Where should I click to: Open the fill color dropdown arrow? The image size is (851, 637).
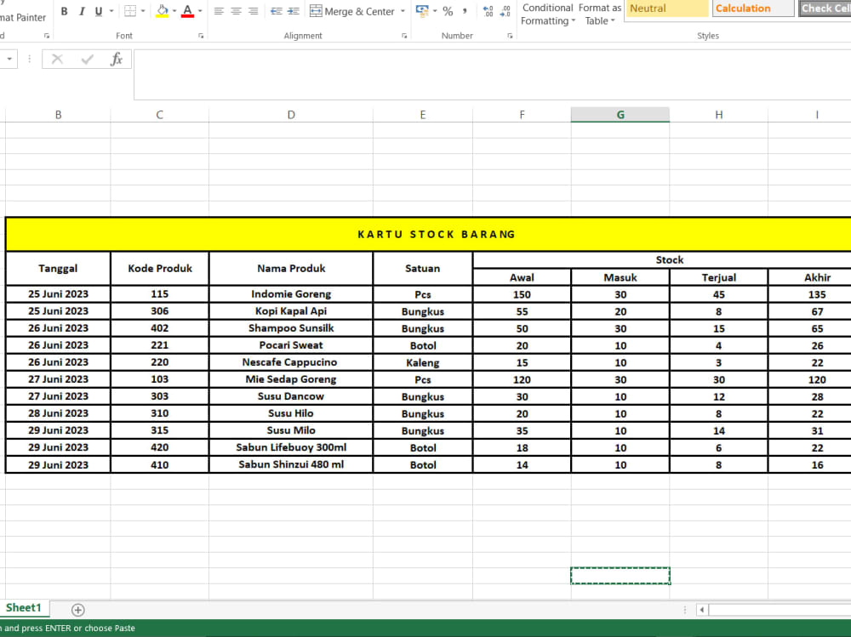[174, 11]
